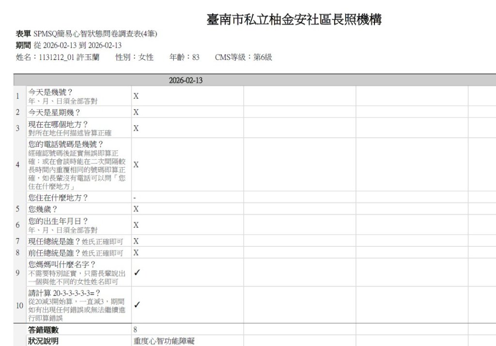Click the question 您幾歲？

[43, 209]
